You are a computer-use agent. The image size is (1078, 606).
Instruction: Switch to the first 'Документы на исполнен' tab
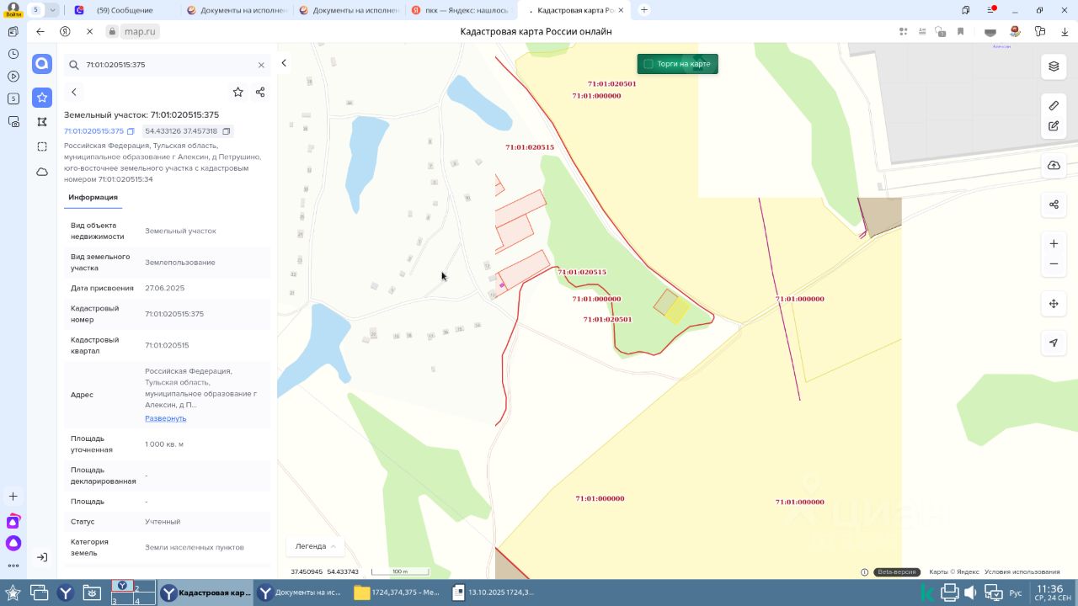237,10
